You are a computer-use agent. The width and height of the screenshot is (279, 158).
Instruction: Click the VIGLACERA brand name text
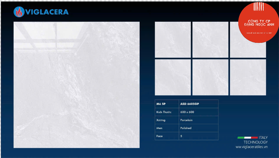click(x=46, y=12)
